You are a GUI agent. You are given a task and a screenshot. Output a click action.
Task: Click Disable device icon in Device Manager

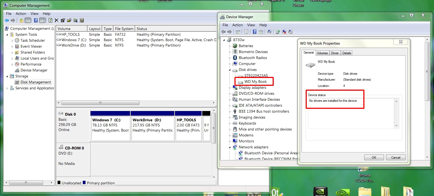[290, 32]
